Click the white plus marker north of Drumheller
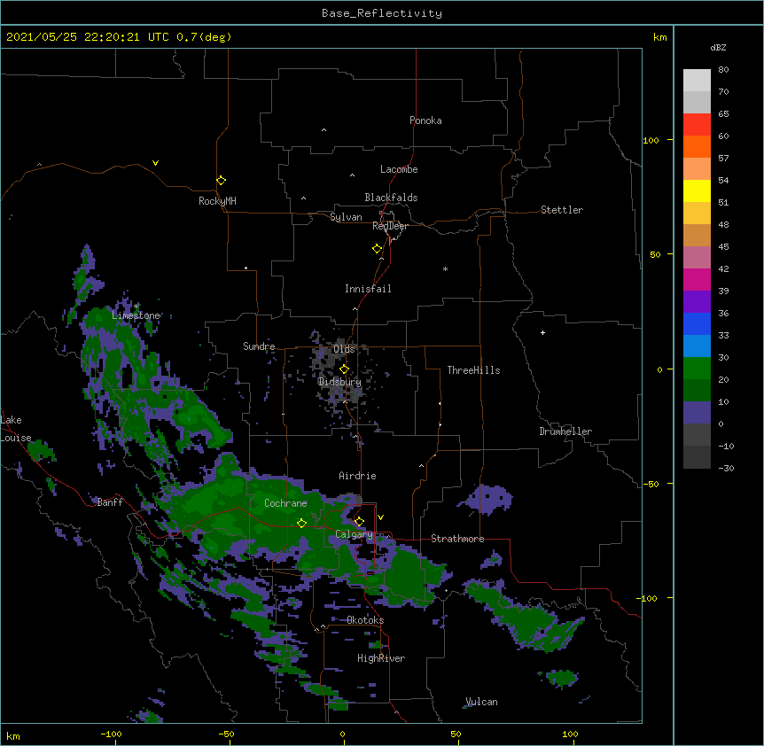Viewport: 764px width, 746px height. (542, 332)
